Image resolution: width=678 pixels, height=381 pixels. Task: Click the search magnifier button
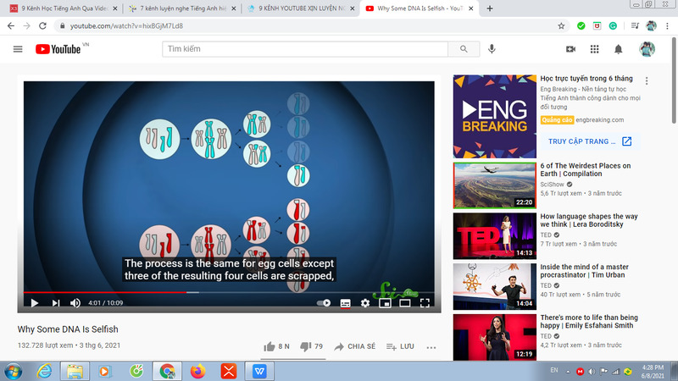coord(464,49)
